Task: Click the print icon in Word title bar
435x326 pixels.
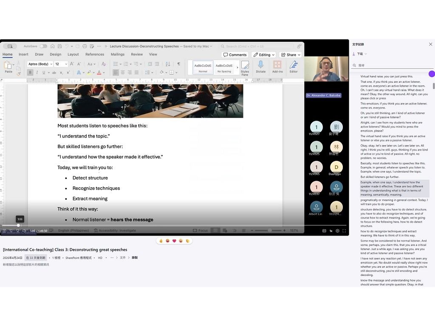Action: point(85,46)
